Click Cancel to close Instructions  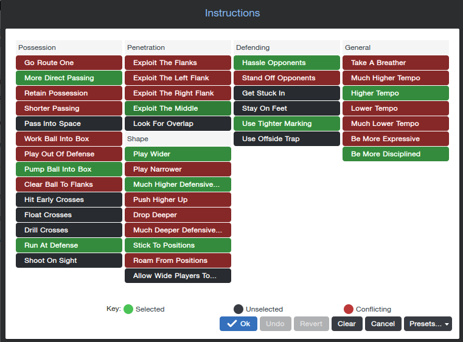383,324
